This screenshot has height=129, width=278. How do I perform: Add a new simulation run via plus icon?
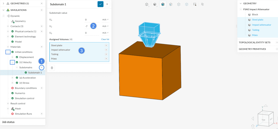tap(42, 114)
